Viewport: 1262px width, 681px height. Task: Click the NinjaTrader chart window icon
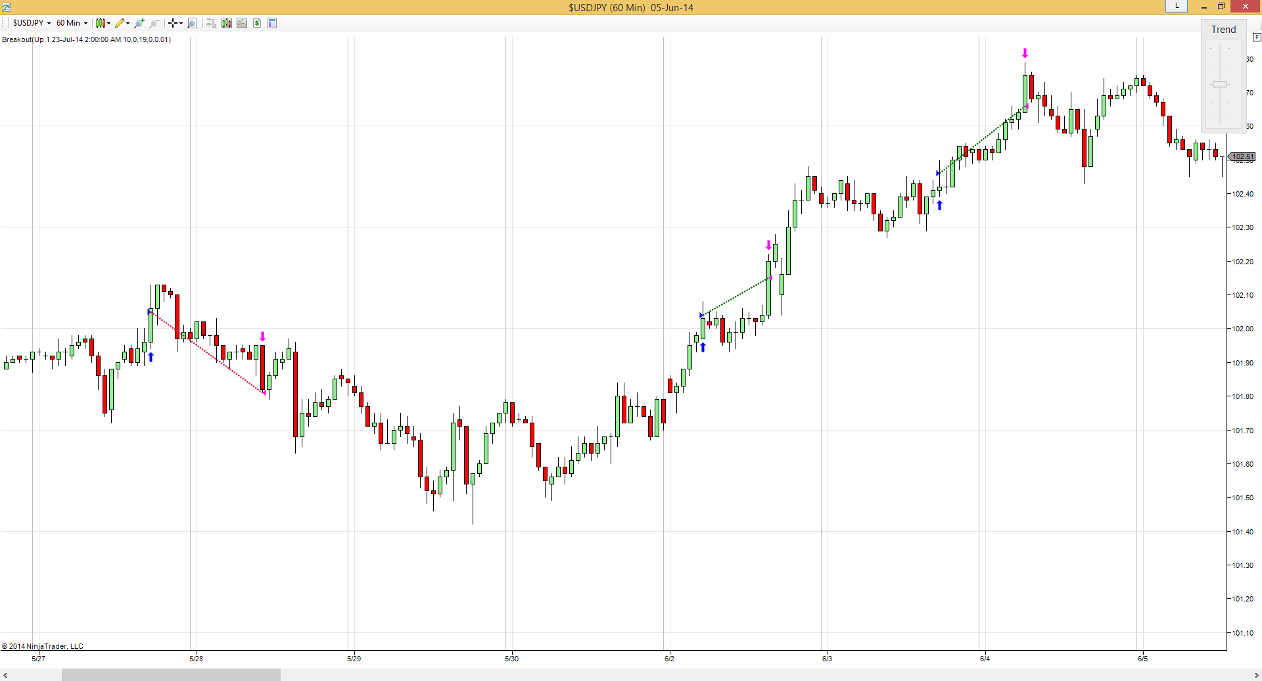pyautogui.click(x=7, y=7)
